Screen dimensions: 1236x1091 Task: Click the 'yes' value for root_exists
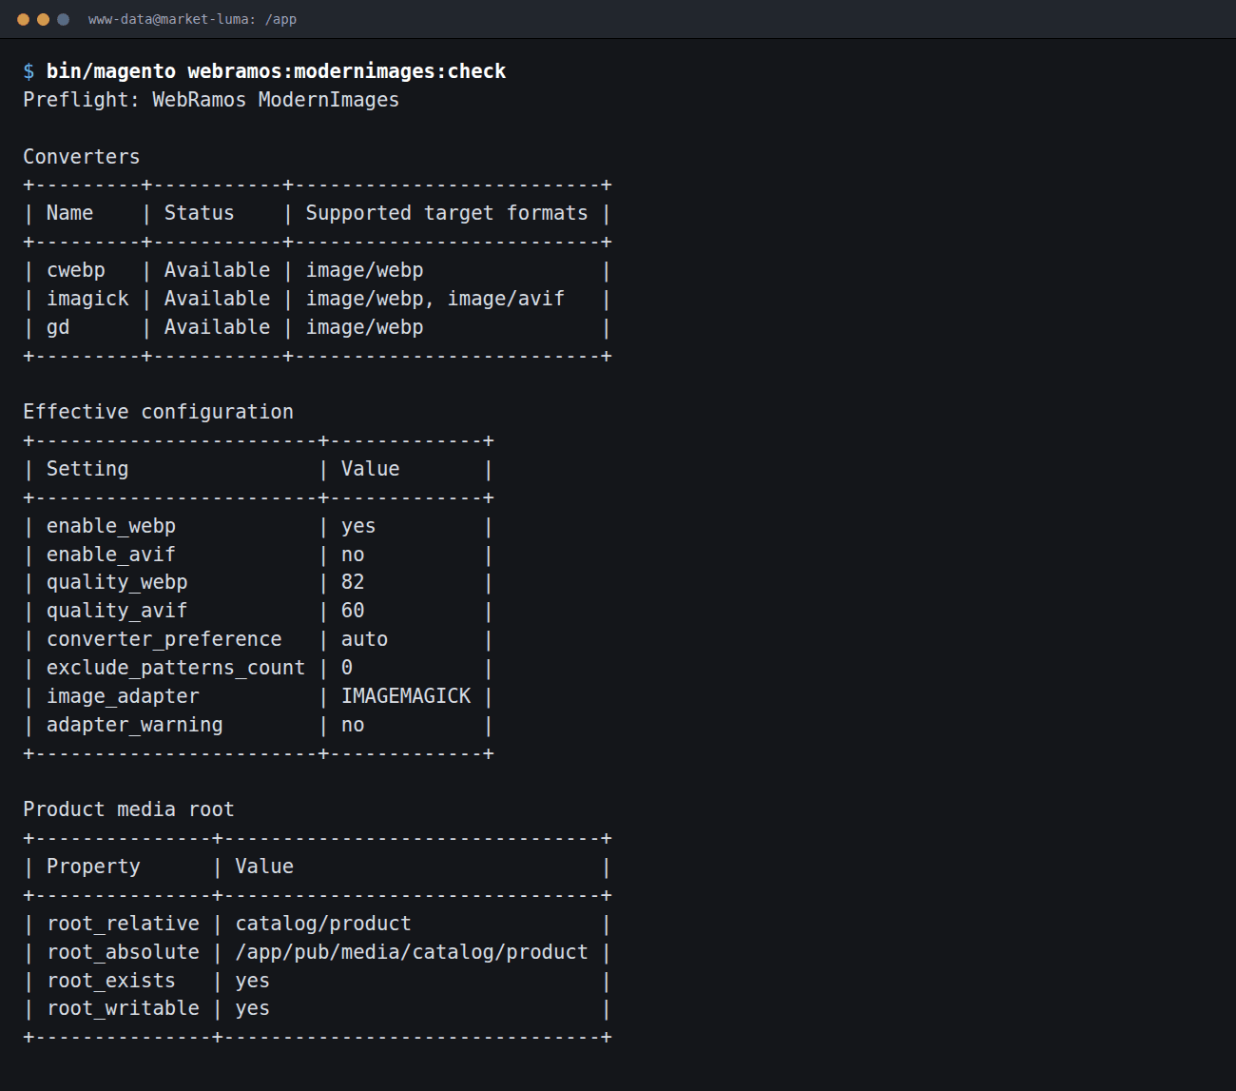252,981
